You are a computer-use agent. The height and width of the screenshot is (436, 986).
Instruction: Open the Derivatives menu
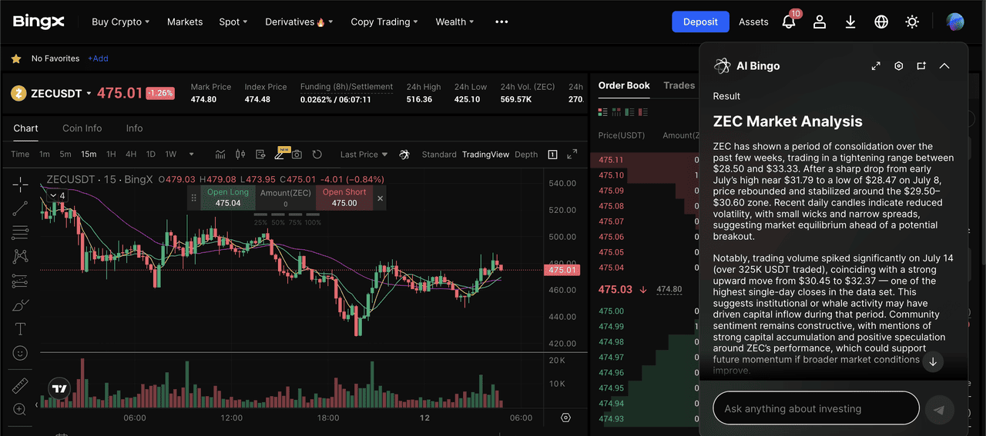[299, 22]
